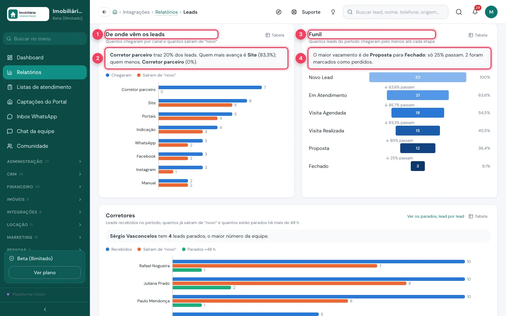
Task: Open Captações do Portal
Action: point(45,102)
